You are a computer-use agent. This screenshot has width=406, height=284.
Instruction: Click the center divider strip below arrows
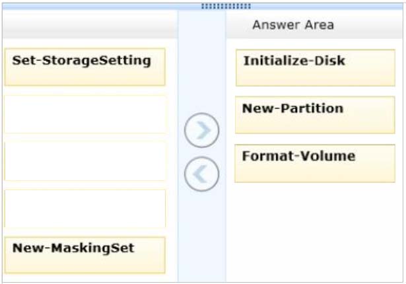click(202, 237)
